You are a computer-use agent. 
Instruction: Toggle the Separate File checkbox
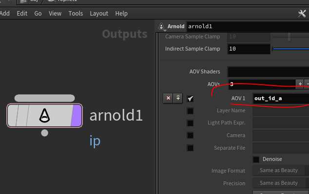coord(190,148)
